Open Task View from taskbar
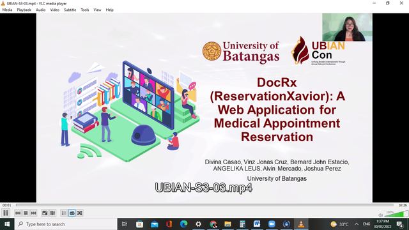 click(125, 224)
